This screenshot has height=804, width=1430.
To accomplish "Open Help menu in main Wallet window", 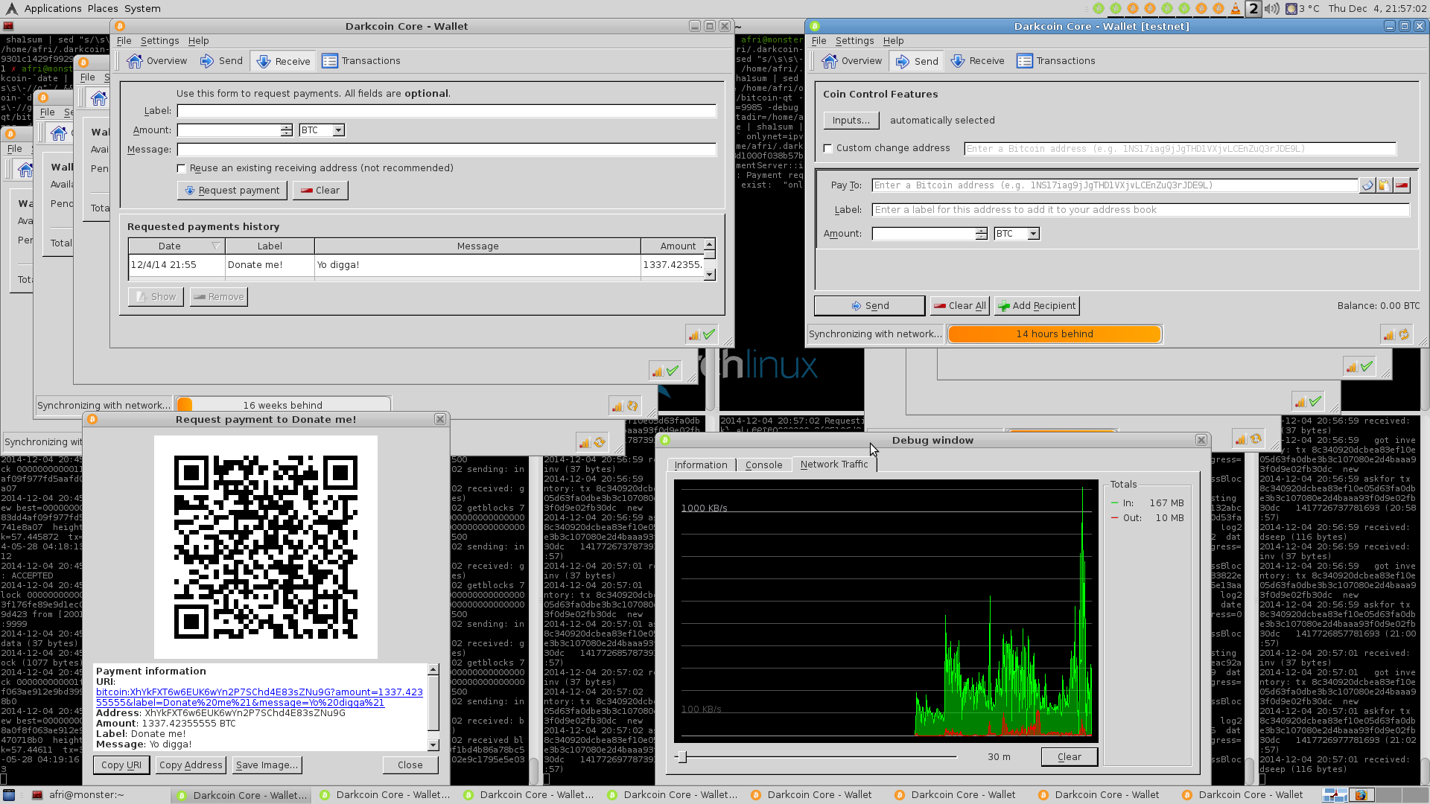I will (198, 41).
